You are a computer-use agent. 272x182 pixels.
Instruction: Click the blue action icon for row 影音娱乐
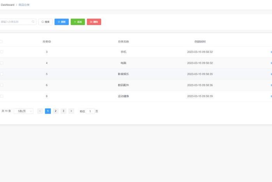(271, 74)
